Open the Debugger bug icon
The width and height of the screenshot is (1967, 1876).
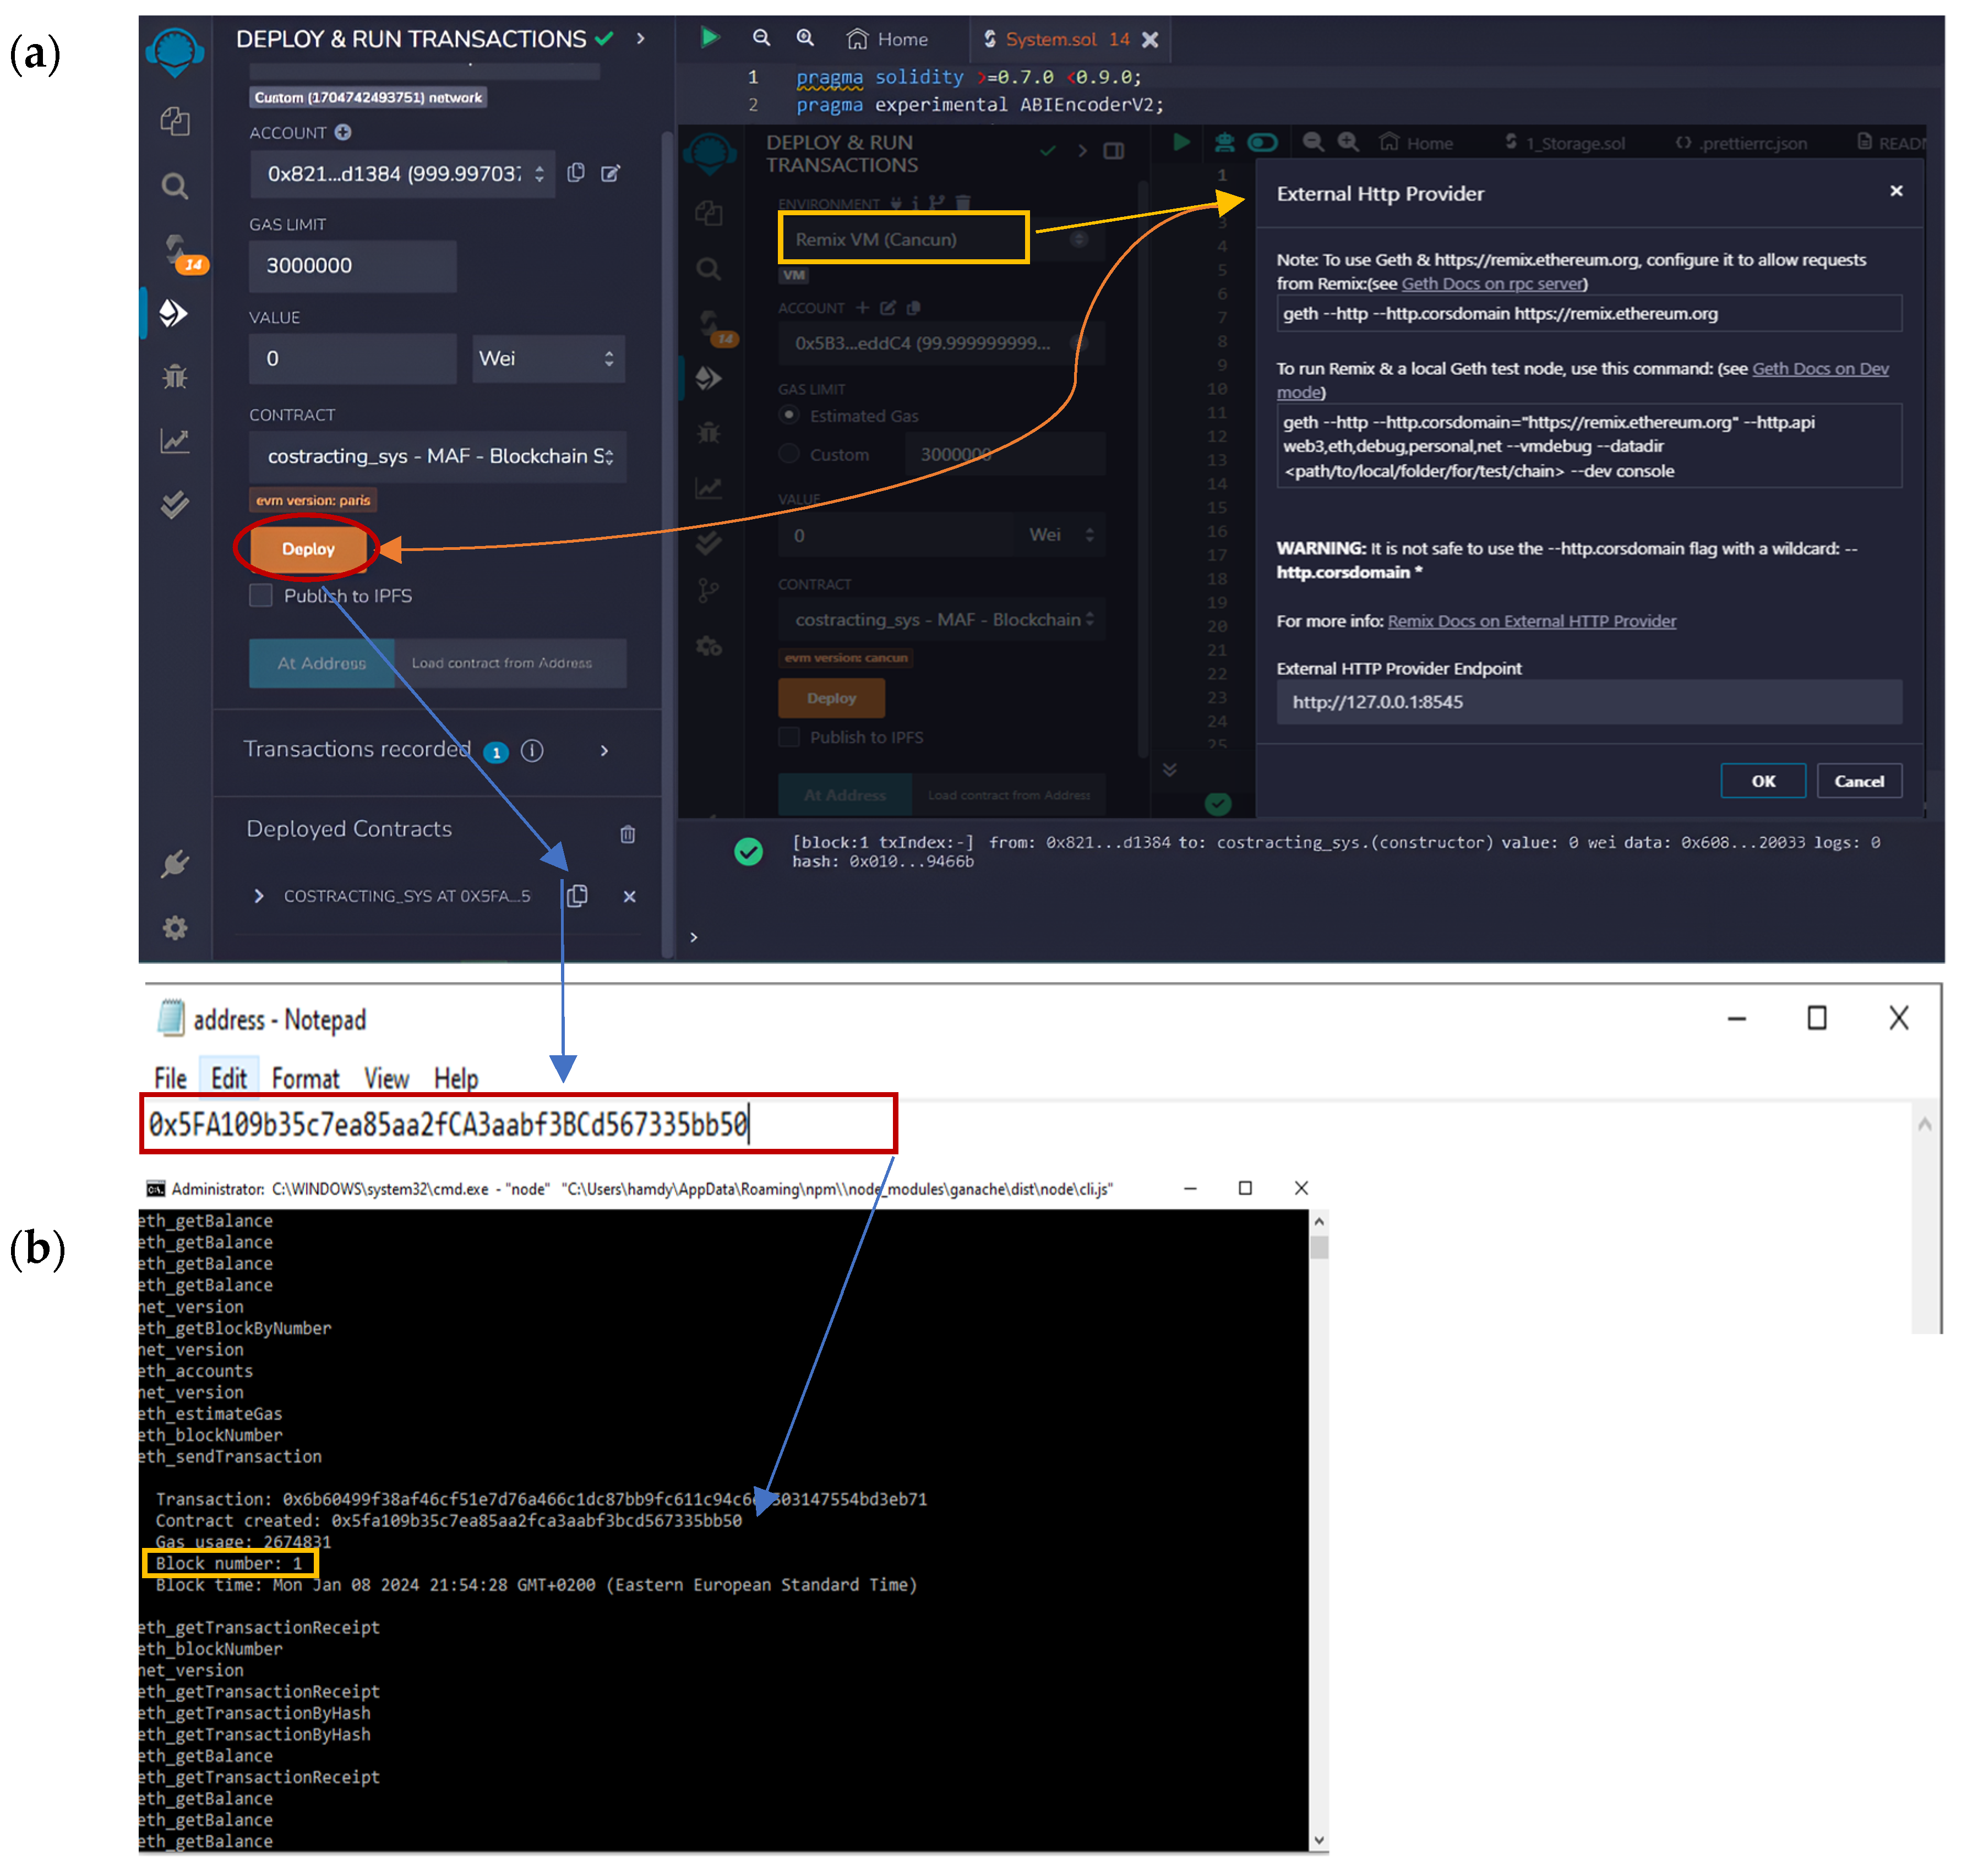click(x=175, y=377)
